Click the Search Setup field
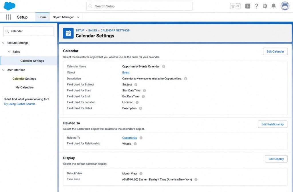Image resolution: width=293 pixels, height=192 pixels. pyautogui.click(x=139, y=6)
